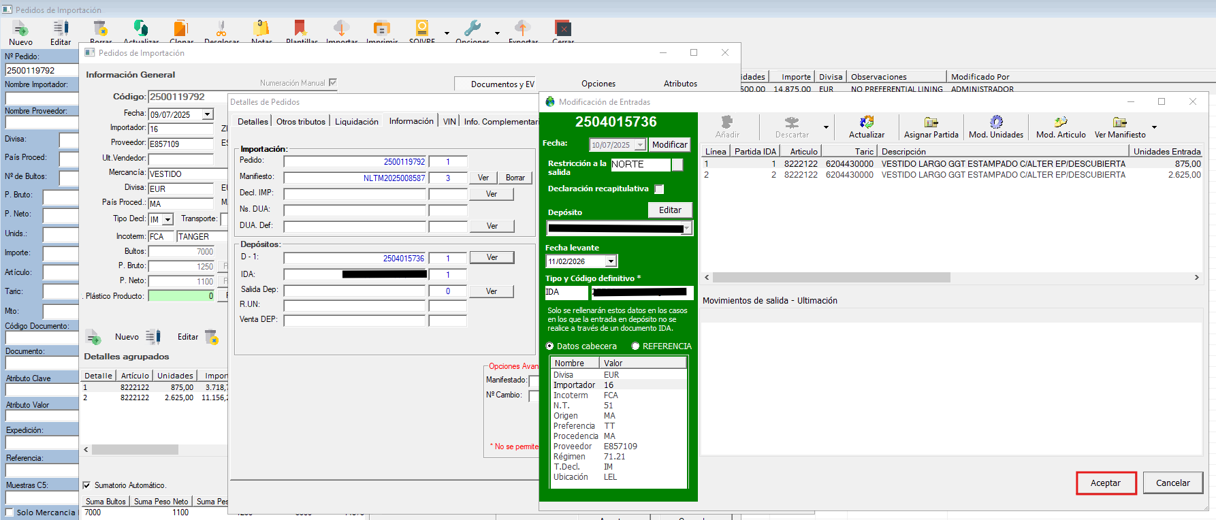Enable the Solo Mercancia checkbox
Image resolution: width=1216 pixels, height=520 pixels.
click(10, 513)
